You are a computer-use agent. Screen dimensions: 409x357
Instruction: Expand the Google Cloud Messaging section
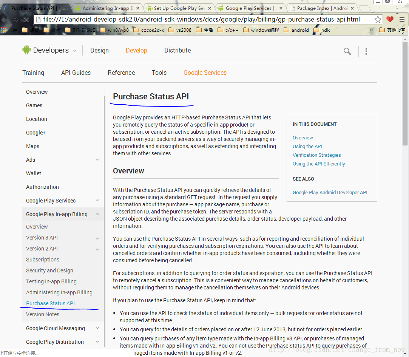97,328
